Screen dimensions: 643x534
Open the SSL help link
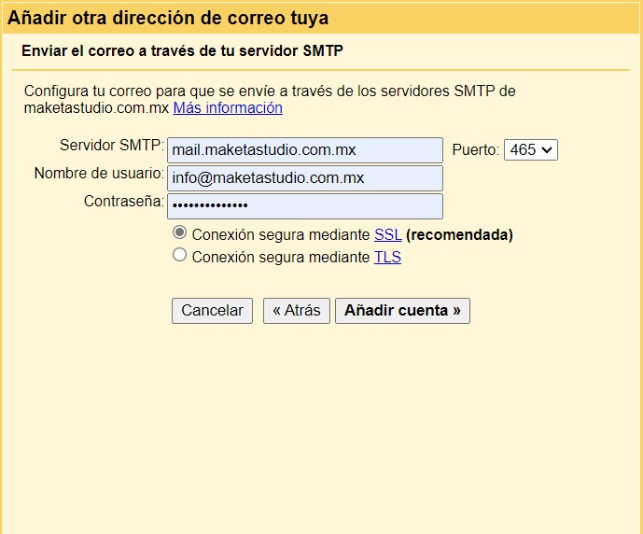[387, 234]
